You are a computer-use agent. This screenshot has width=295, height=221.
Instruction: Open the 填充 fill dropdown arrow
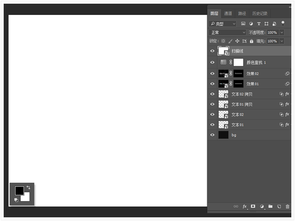pyautogui.click(x=282, y=41)
